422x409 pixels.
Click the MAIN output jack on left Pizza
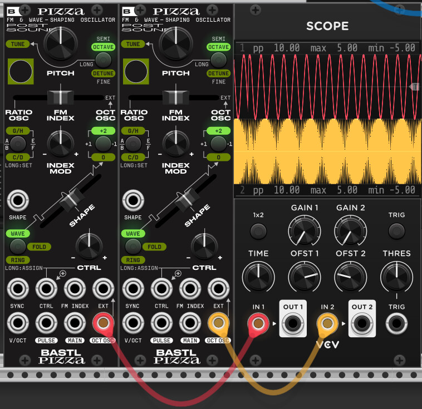point(75,323)
